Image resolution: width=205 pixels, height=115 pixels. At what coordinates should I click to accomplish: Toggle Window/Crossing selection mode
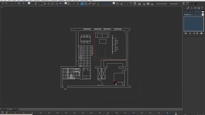(x=45, y=4)
